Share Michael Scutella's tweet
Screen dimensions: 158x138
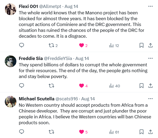tap(150, 132)
